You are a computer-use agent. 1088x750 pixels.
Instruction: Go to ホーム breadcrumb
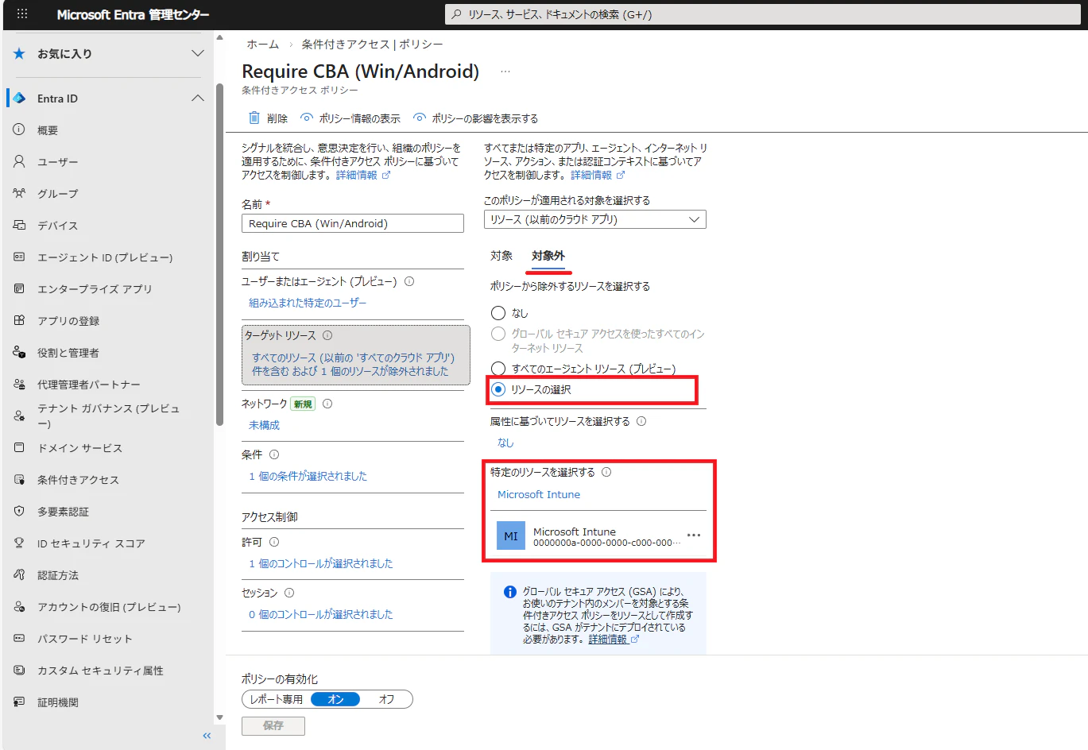[263, 44]
